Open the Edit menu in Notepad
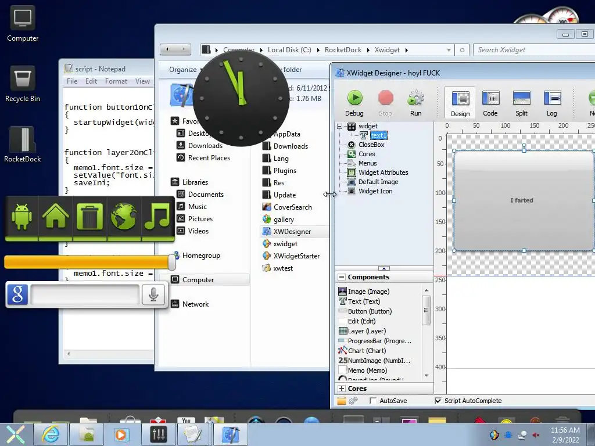This screenshot has width=595, height=446. point(91,81)
